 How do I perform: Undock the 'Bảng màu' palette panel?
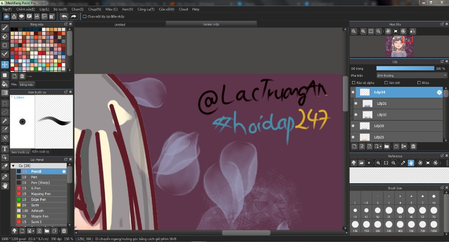66,24
